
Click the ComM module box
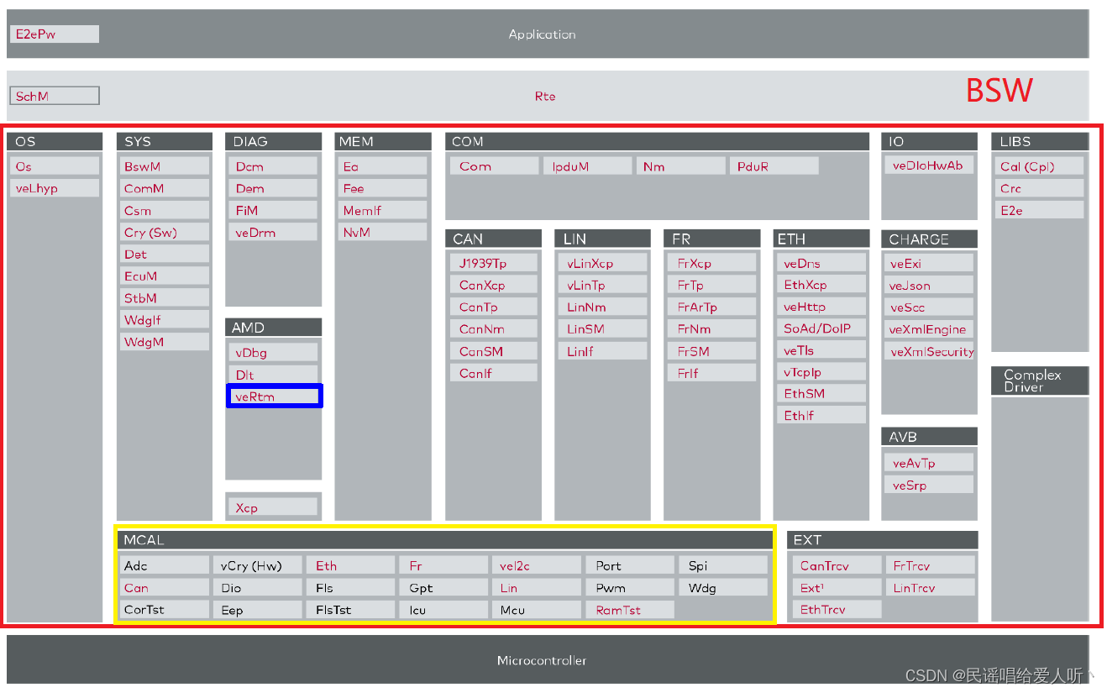click(165, 188)
